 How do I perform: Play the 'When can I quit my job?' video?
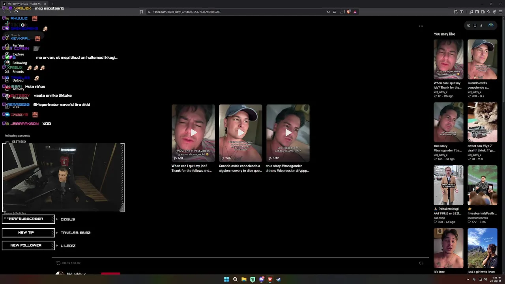coord(193,133)
